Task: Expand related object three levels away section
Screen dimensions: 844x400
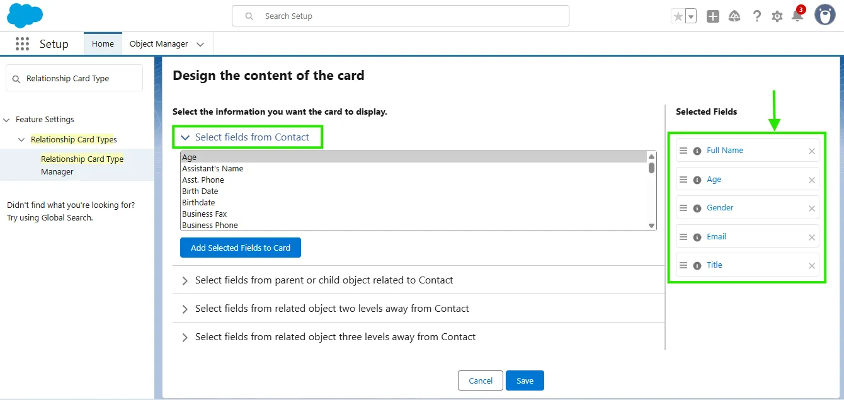Action: click(x=185, y=337)
